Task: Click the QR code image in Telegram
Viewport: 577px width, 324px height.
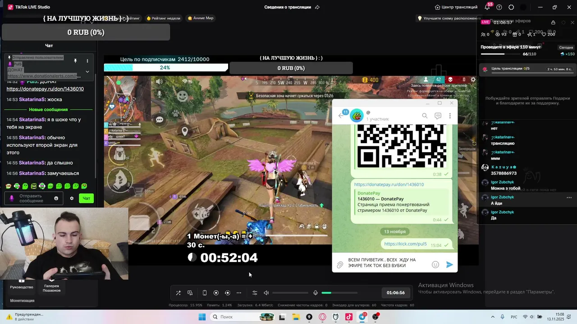Action: click(402, 147)
